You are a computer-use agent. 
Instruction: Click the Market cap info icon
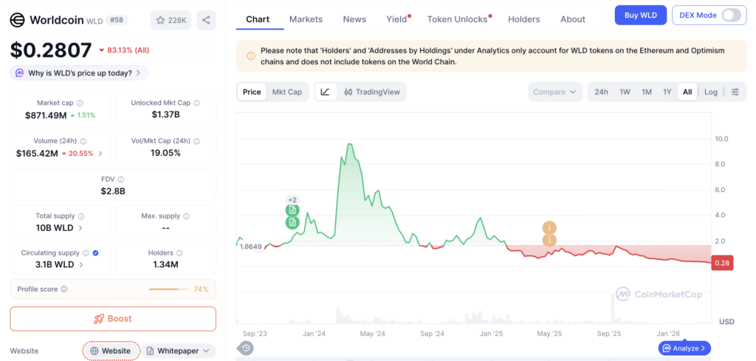[x=80, y=103]
